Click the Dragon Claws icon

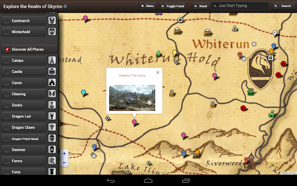pyautogui.click(x=52, y=127)
